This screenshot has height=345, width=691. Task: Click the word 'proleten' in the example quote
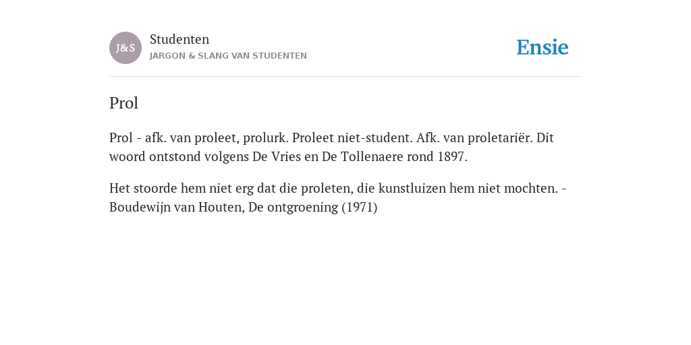point(327,189)
